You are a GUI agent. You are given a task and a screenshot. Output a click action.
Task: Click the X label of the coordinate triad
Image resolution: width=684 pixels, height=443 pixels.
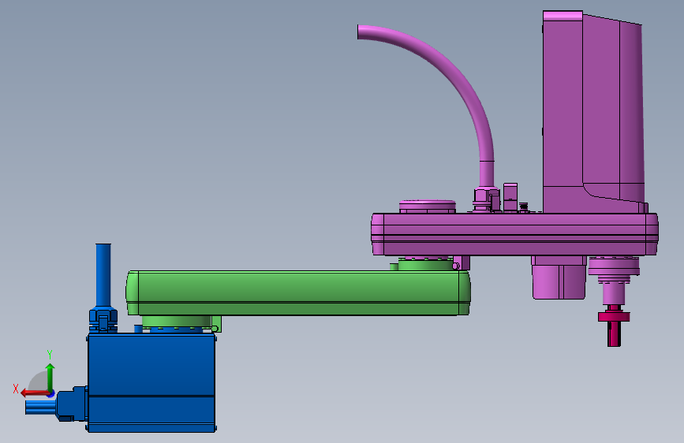[x=16, y=389]
